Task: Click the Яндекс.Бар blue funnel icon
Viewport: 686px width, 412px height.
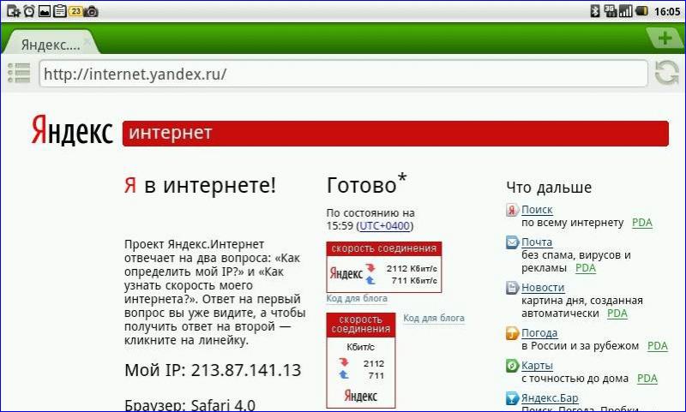Action: [x=512, y=398]
